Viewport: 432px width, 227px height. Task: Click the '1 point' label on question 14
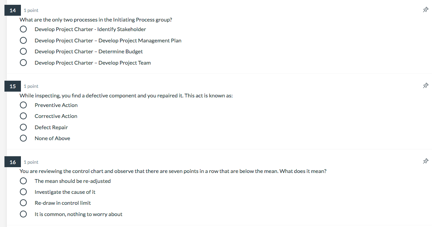pos(31,10)
